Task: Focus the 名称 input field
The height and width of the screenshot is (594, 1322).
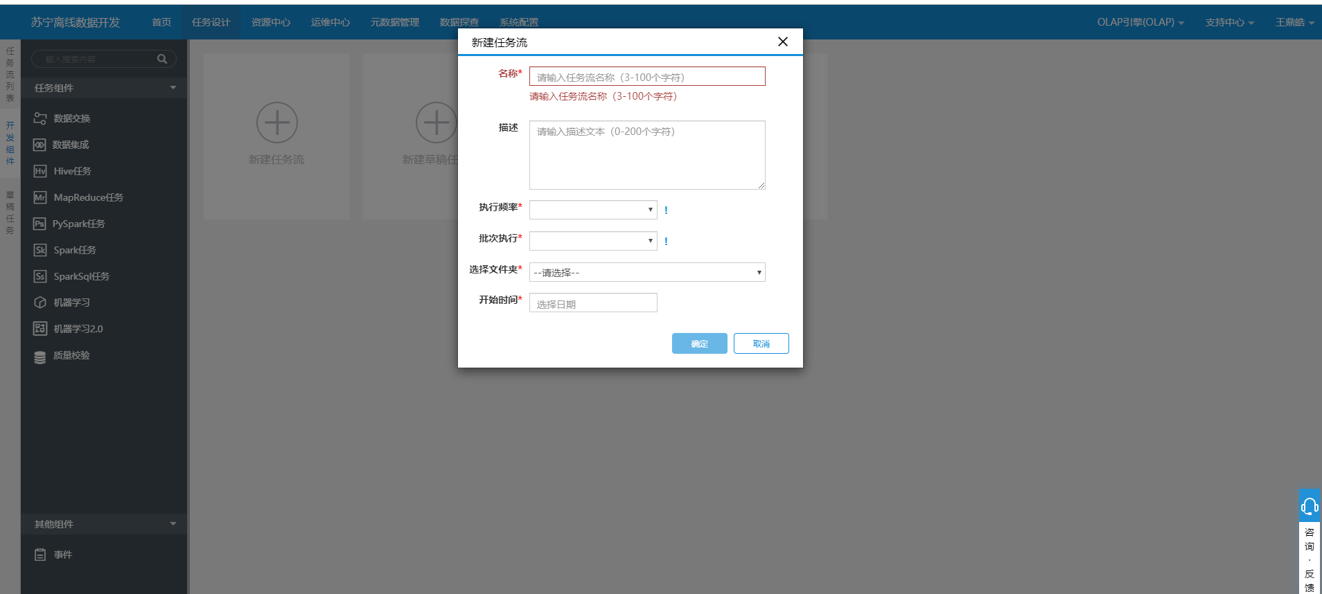Action: [x=647, y=76]
